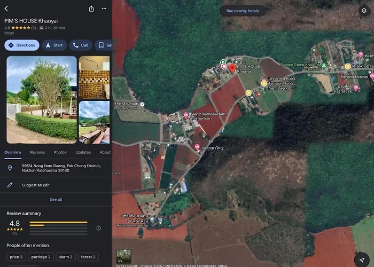Screen dimensions: 374x267
Task: Tap the yellow khaokhab marker
Action: (x=347, y=66)
